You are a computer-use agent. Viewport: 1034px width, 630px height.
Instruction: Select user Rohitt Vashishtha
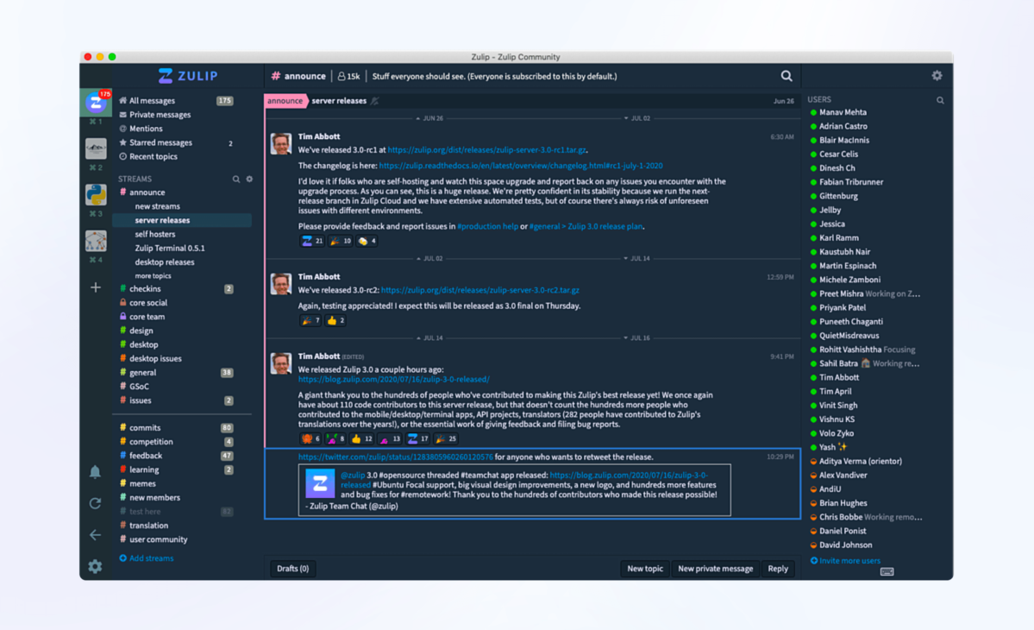point(849,350)
